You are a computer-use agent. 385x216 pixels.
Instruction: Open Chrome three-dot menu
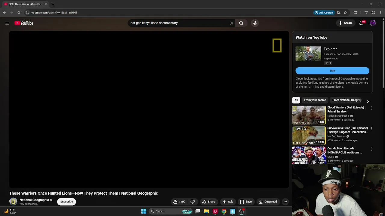pos(381,13)
